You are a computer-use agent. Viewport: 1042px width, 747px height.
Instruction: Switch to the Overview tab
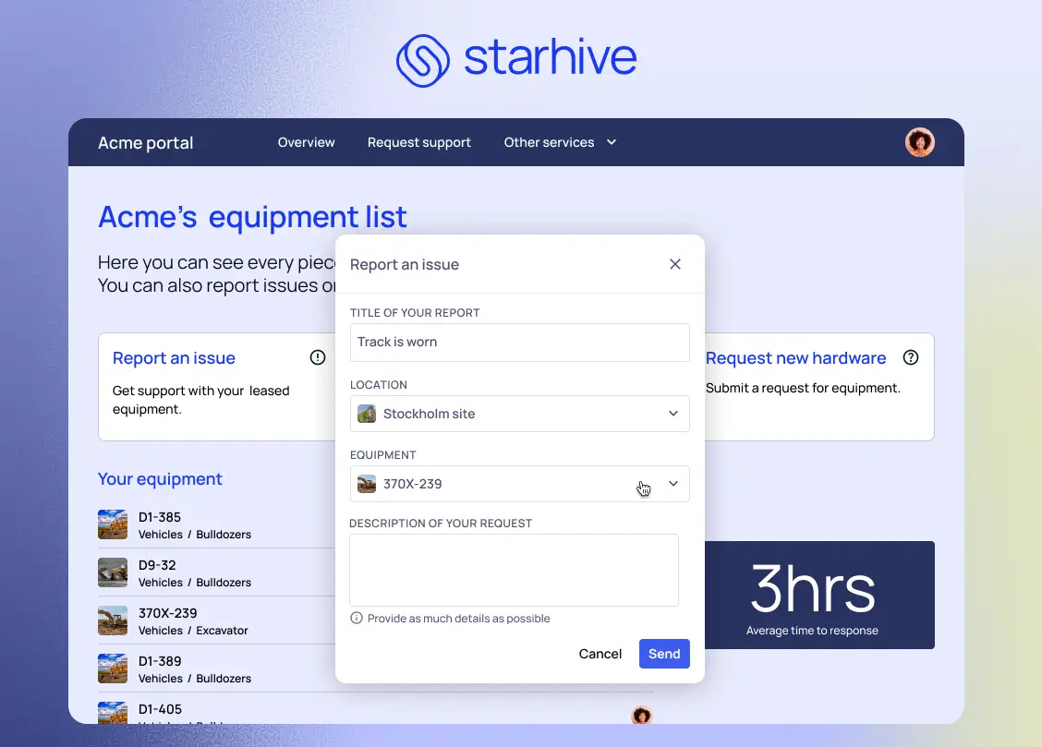[306, 142]
